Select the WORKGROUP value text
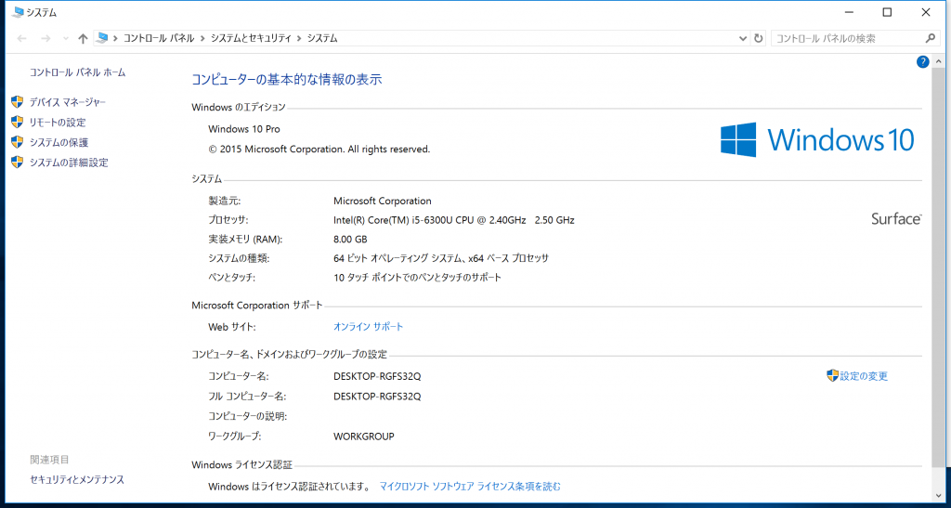This screenshot has width=951, height=508. pyautogui.click(x=364, y=436)
